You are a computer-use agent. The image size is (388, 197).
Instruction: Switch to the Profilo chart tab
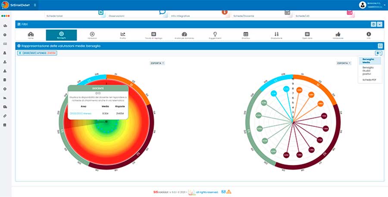point(123,35)
